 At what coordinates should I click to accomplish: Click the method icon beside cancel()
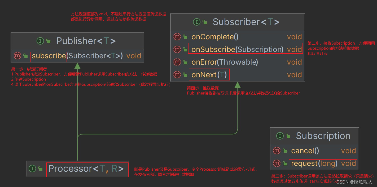[x=277, y=151]
